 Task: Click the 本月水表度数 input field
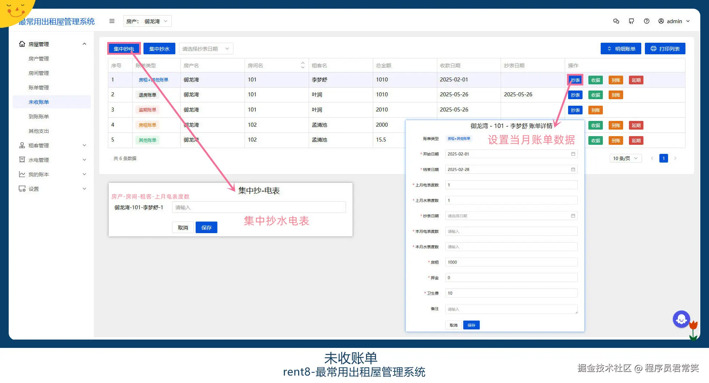point(511,247)
